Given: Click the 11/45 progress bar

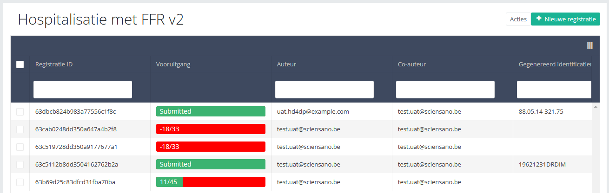Looking at the screenshot, I should (x=211, y=182).
